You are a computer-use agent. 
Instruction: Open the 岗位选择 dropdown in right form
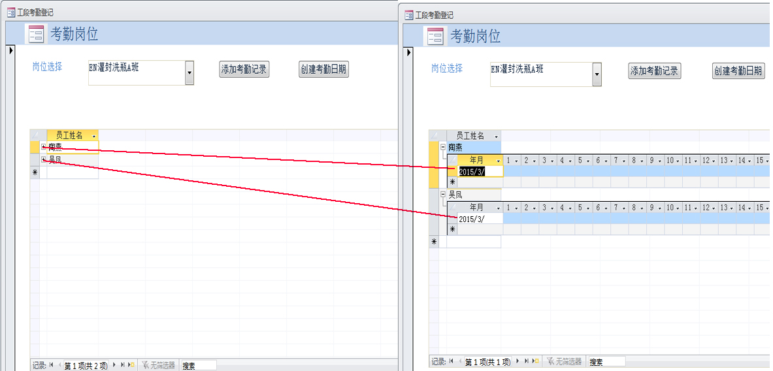(x=597, y=75)
